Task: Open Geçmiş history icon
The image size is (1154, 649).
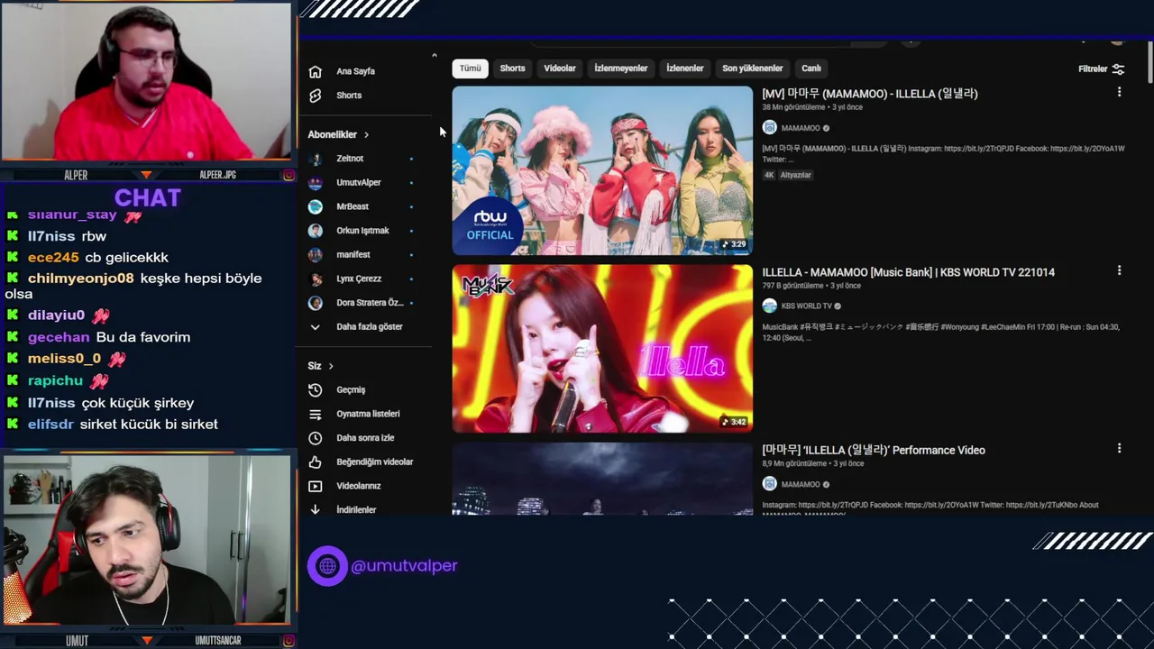Action: click(x=315, y=390)
